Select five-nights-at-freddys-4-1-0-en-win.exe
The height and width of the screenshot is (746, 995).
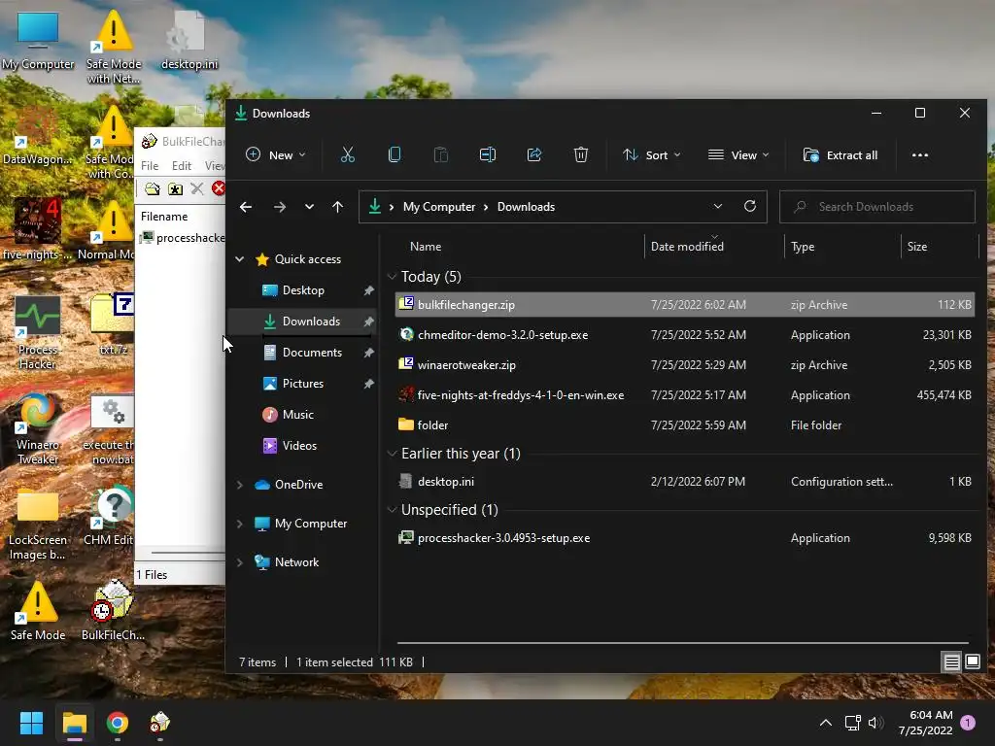[x=685, y=394]
